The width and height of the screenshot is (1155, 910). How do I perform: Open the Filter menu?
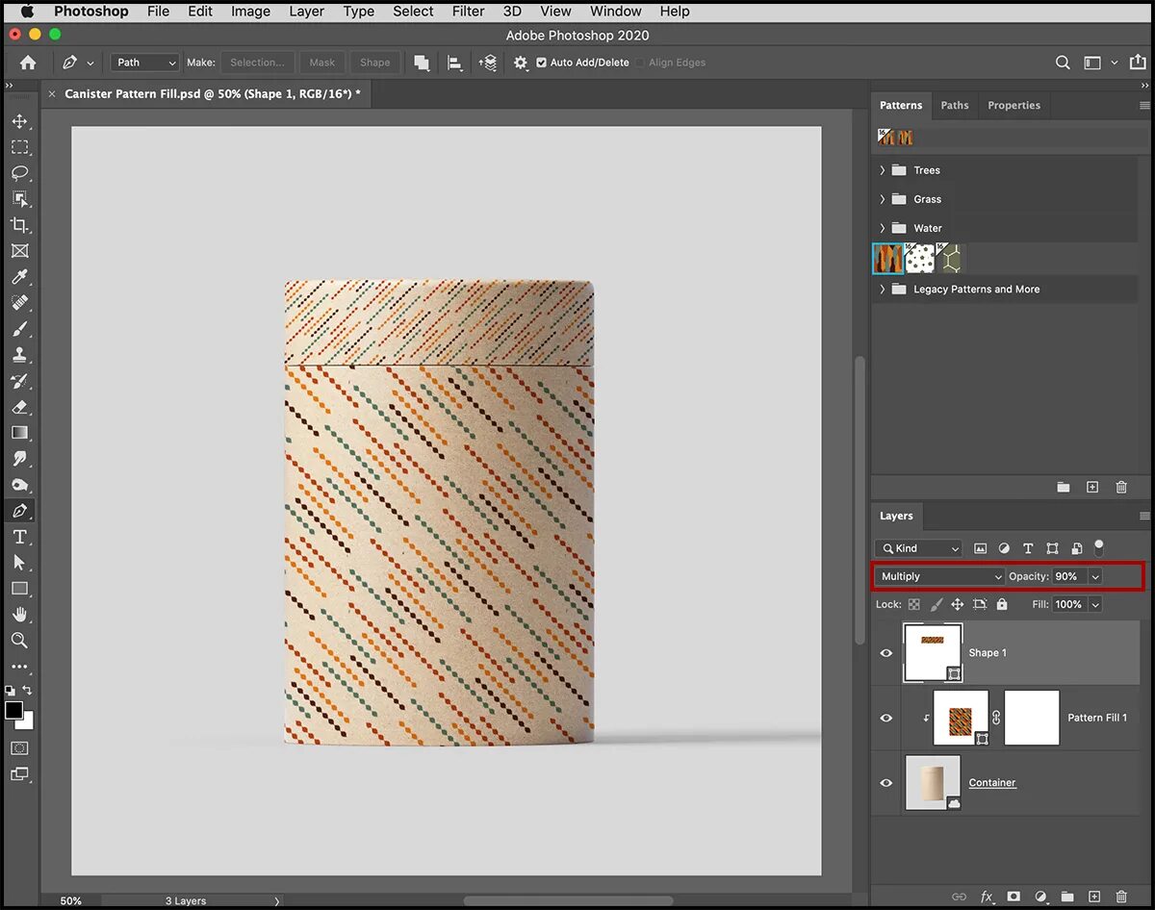pyautogui.click(x=468, y=12)
